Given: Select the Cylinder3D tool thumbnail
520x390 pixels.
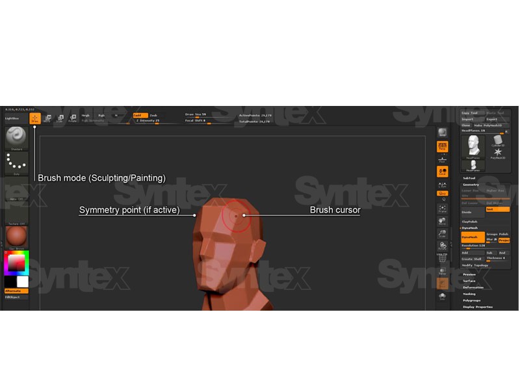Looking at the screenshot, I should click(498, 140).
